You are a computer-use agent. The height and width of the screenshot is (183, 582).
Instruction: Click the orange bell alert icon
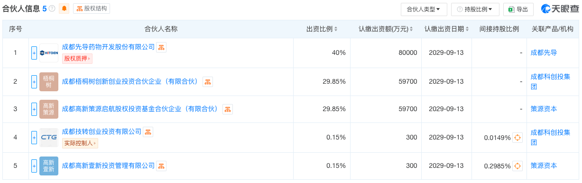click(64, 9)
